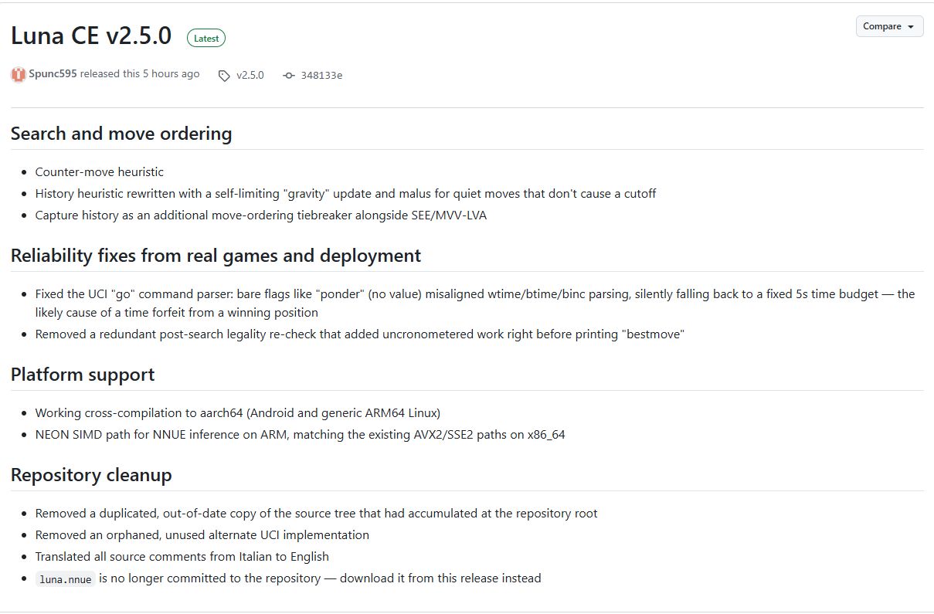Click the luna.nnue inline code text

coord(66,578)
